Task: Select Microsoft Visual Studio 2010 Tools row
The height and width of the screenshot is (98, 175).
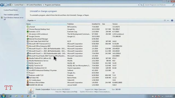Action: (77, 56)
